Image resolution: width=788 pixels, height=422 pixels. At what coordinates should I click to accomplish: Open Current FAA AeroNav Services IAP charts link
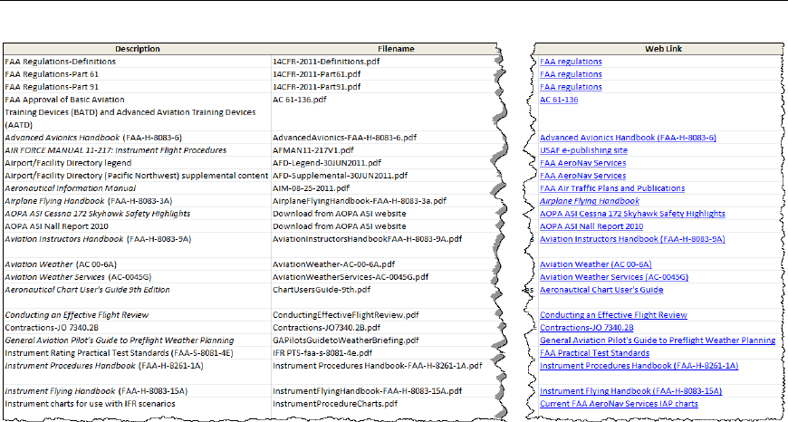click(619, 403)
